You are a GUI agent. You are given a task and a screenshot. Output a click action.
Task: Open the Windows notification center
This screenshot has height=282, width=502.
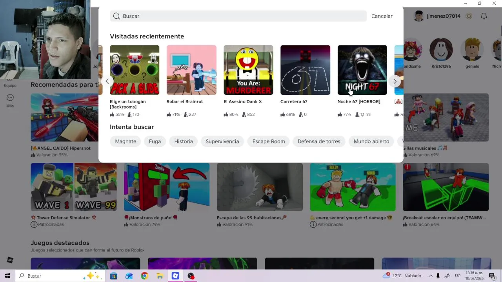pos(492,276)
